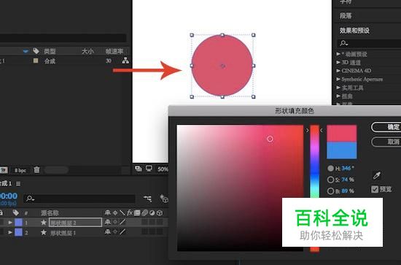Sort project by 类型 column header
Image resolution: width=401 pixels, height=265 pixels.
(x=50, y=51)
